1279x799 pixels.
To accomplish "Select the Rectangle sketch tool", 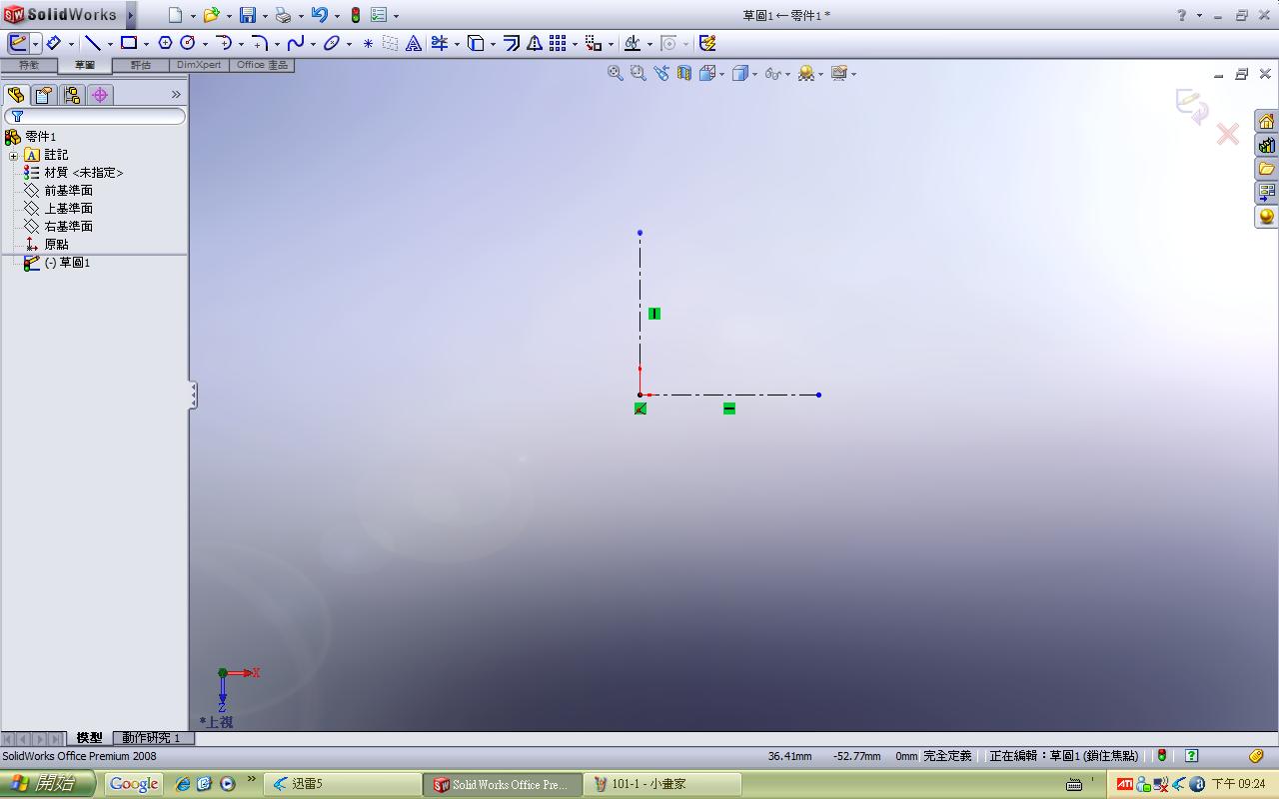I will [129, 43].
